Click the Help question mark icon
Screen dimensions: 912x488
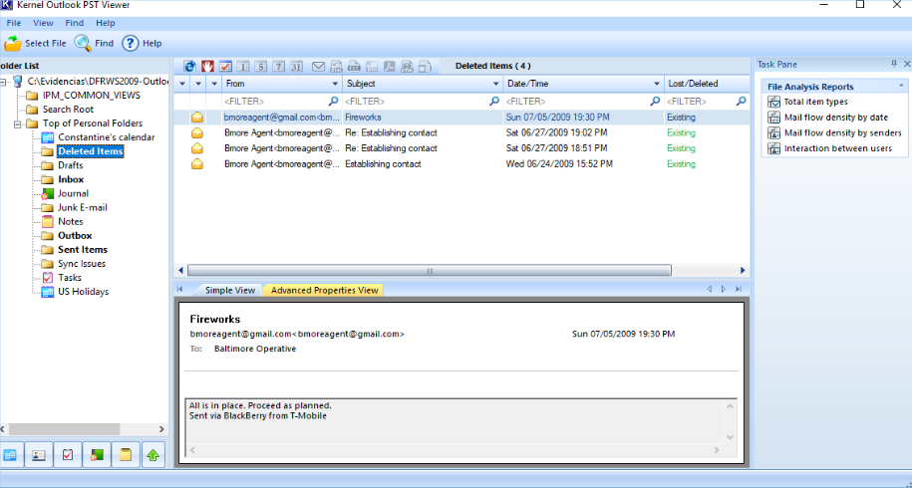tap(130, 43)
